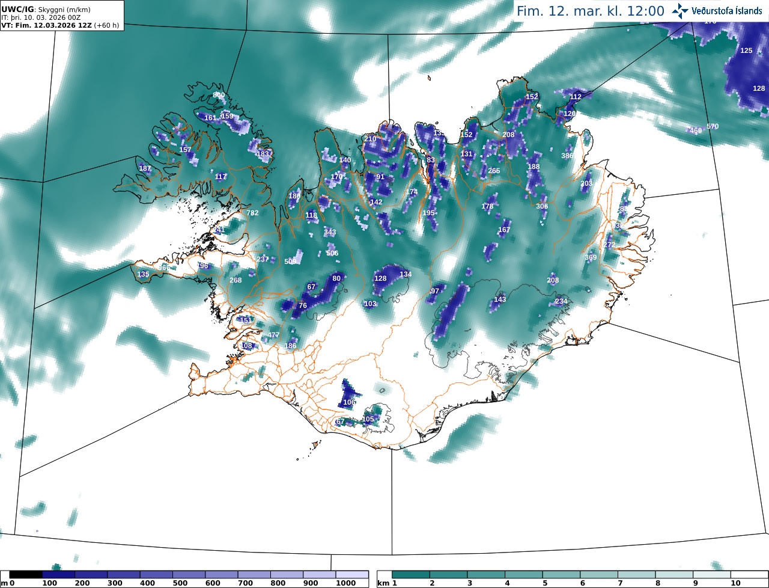Click visibility value 91 on the map

click(x=380, y=177)
